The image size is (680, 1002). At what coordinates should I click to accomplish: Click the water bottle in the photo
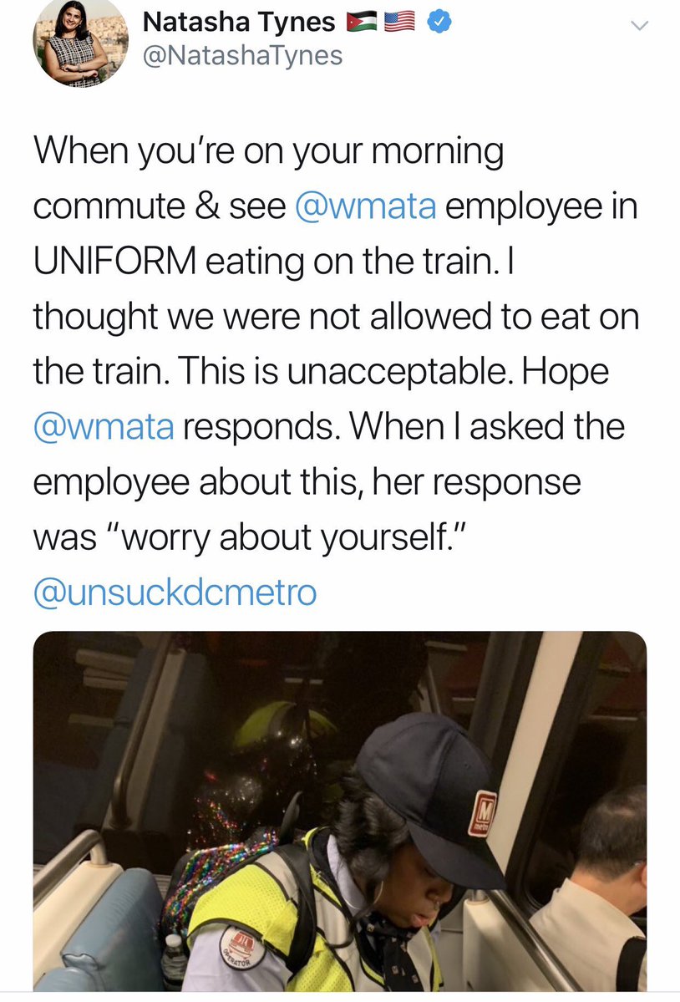click(173, 962)
